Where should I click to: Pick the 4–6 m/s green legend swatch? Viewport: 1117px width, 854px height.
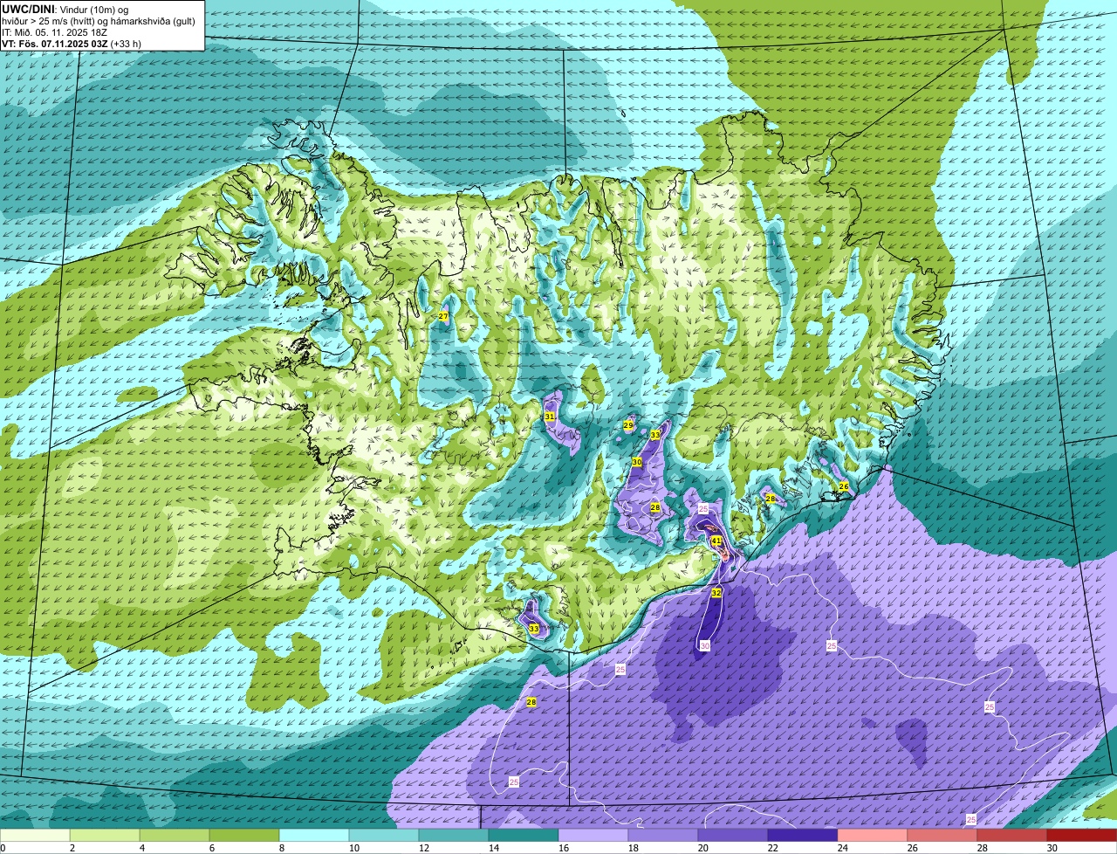click(175, 835)
